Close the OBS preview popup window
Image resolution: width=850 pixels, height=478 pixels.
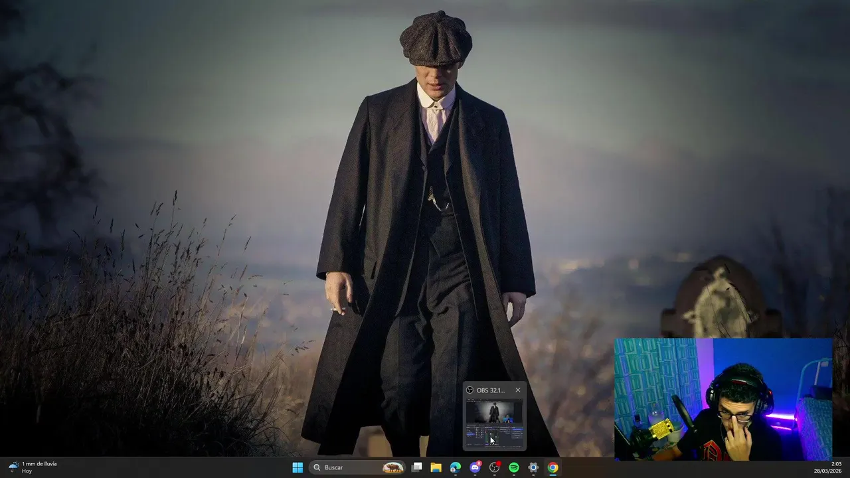(x=518, y=390)
